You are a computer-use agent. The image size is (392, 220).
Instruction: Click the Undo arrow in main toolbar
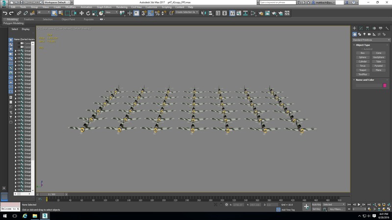5,13
